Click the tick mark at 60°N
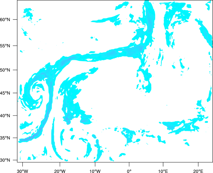 coord(15,19)
